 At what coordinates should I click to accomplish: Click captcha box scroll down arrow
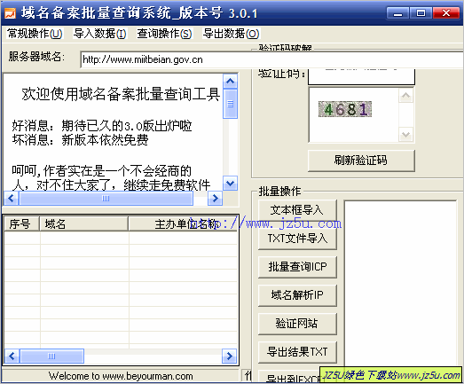click(x=406, y=135)
